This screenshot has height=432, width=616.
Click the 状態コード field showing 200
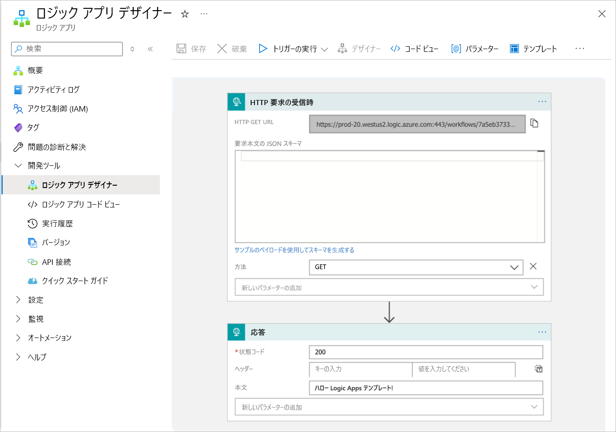coord(426,352)
